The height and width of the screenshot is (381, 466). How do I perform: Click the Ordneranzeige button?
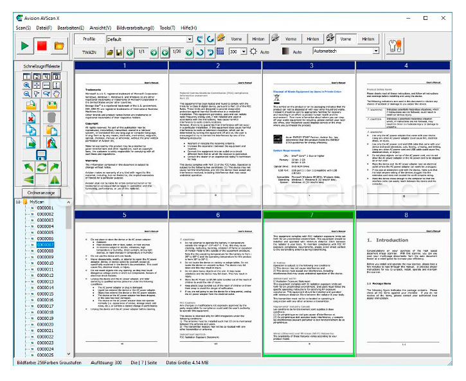[41, 193]
